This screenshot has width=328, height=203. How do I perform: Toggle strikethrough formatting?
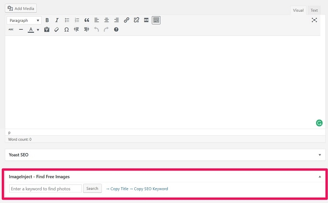click(11, 30)
